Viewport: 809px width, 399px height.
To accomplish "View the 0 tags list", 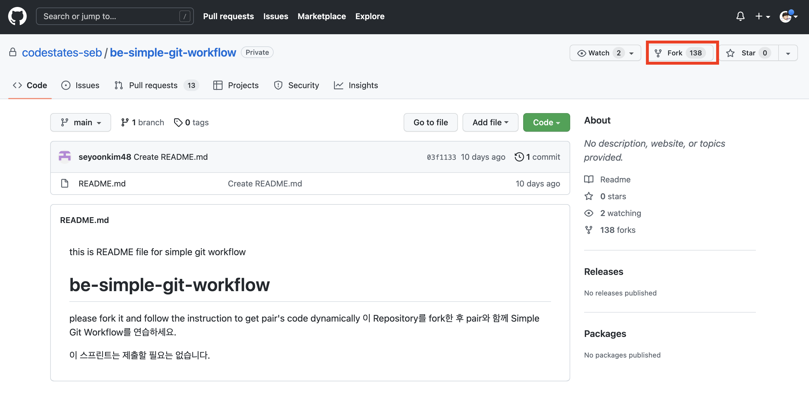I will [x=191, y=122].
